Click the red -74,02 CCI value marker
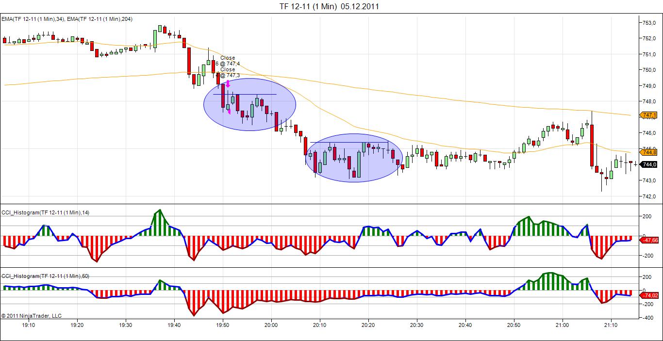Image resolution: width=663 pixels, height=341 pixels. [650, 295]
